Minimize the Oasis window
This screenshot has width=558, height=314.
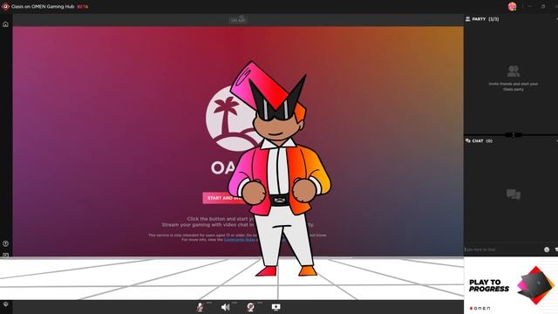click(529, 6)
